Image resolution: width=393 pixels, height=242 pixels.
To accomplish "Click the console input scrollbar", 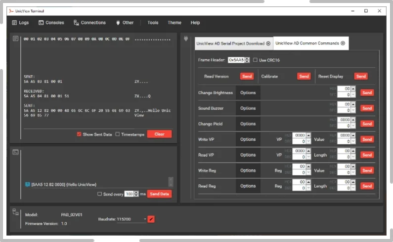I will point(171,182).
